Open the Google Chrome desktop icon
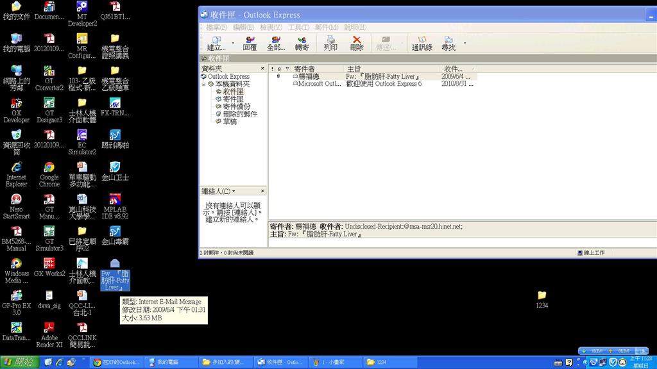 (49, 174)
